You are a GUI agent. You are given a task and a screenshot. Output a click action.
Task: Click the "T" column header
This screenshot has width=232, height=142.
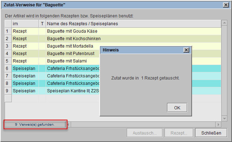(42, 23)
